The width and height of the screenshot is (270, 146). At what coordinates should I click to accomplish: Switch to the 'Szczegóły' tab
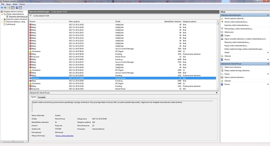click(x=41, y=97)
